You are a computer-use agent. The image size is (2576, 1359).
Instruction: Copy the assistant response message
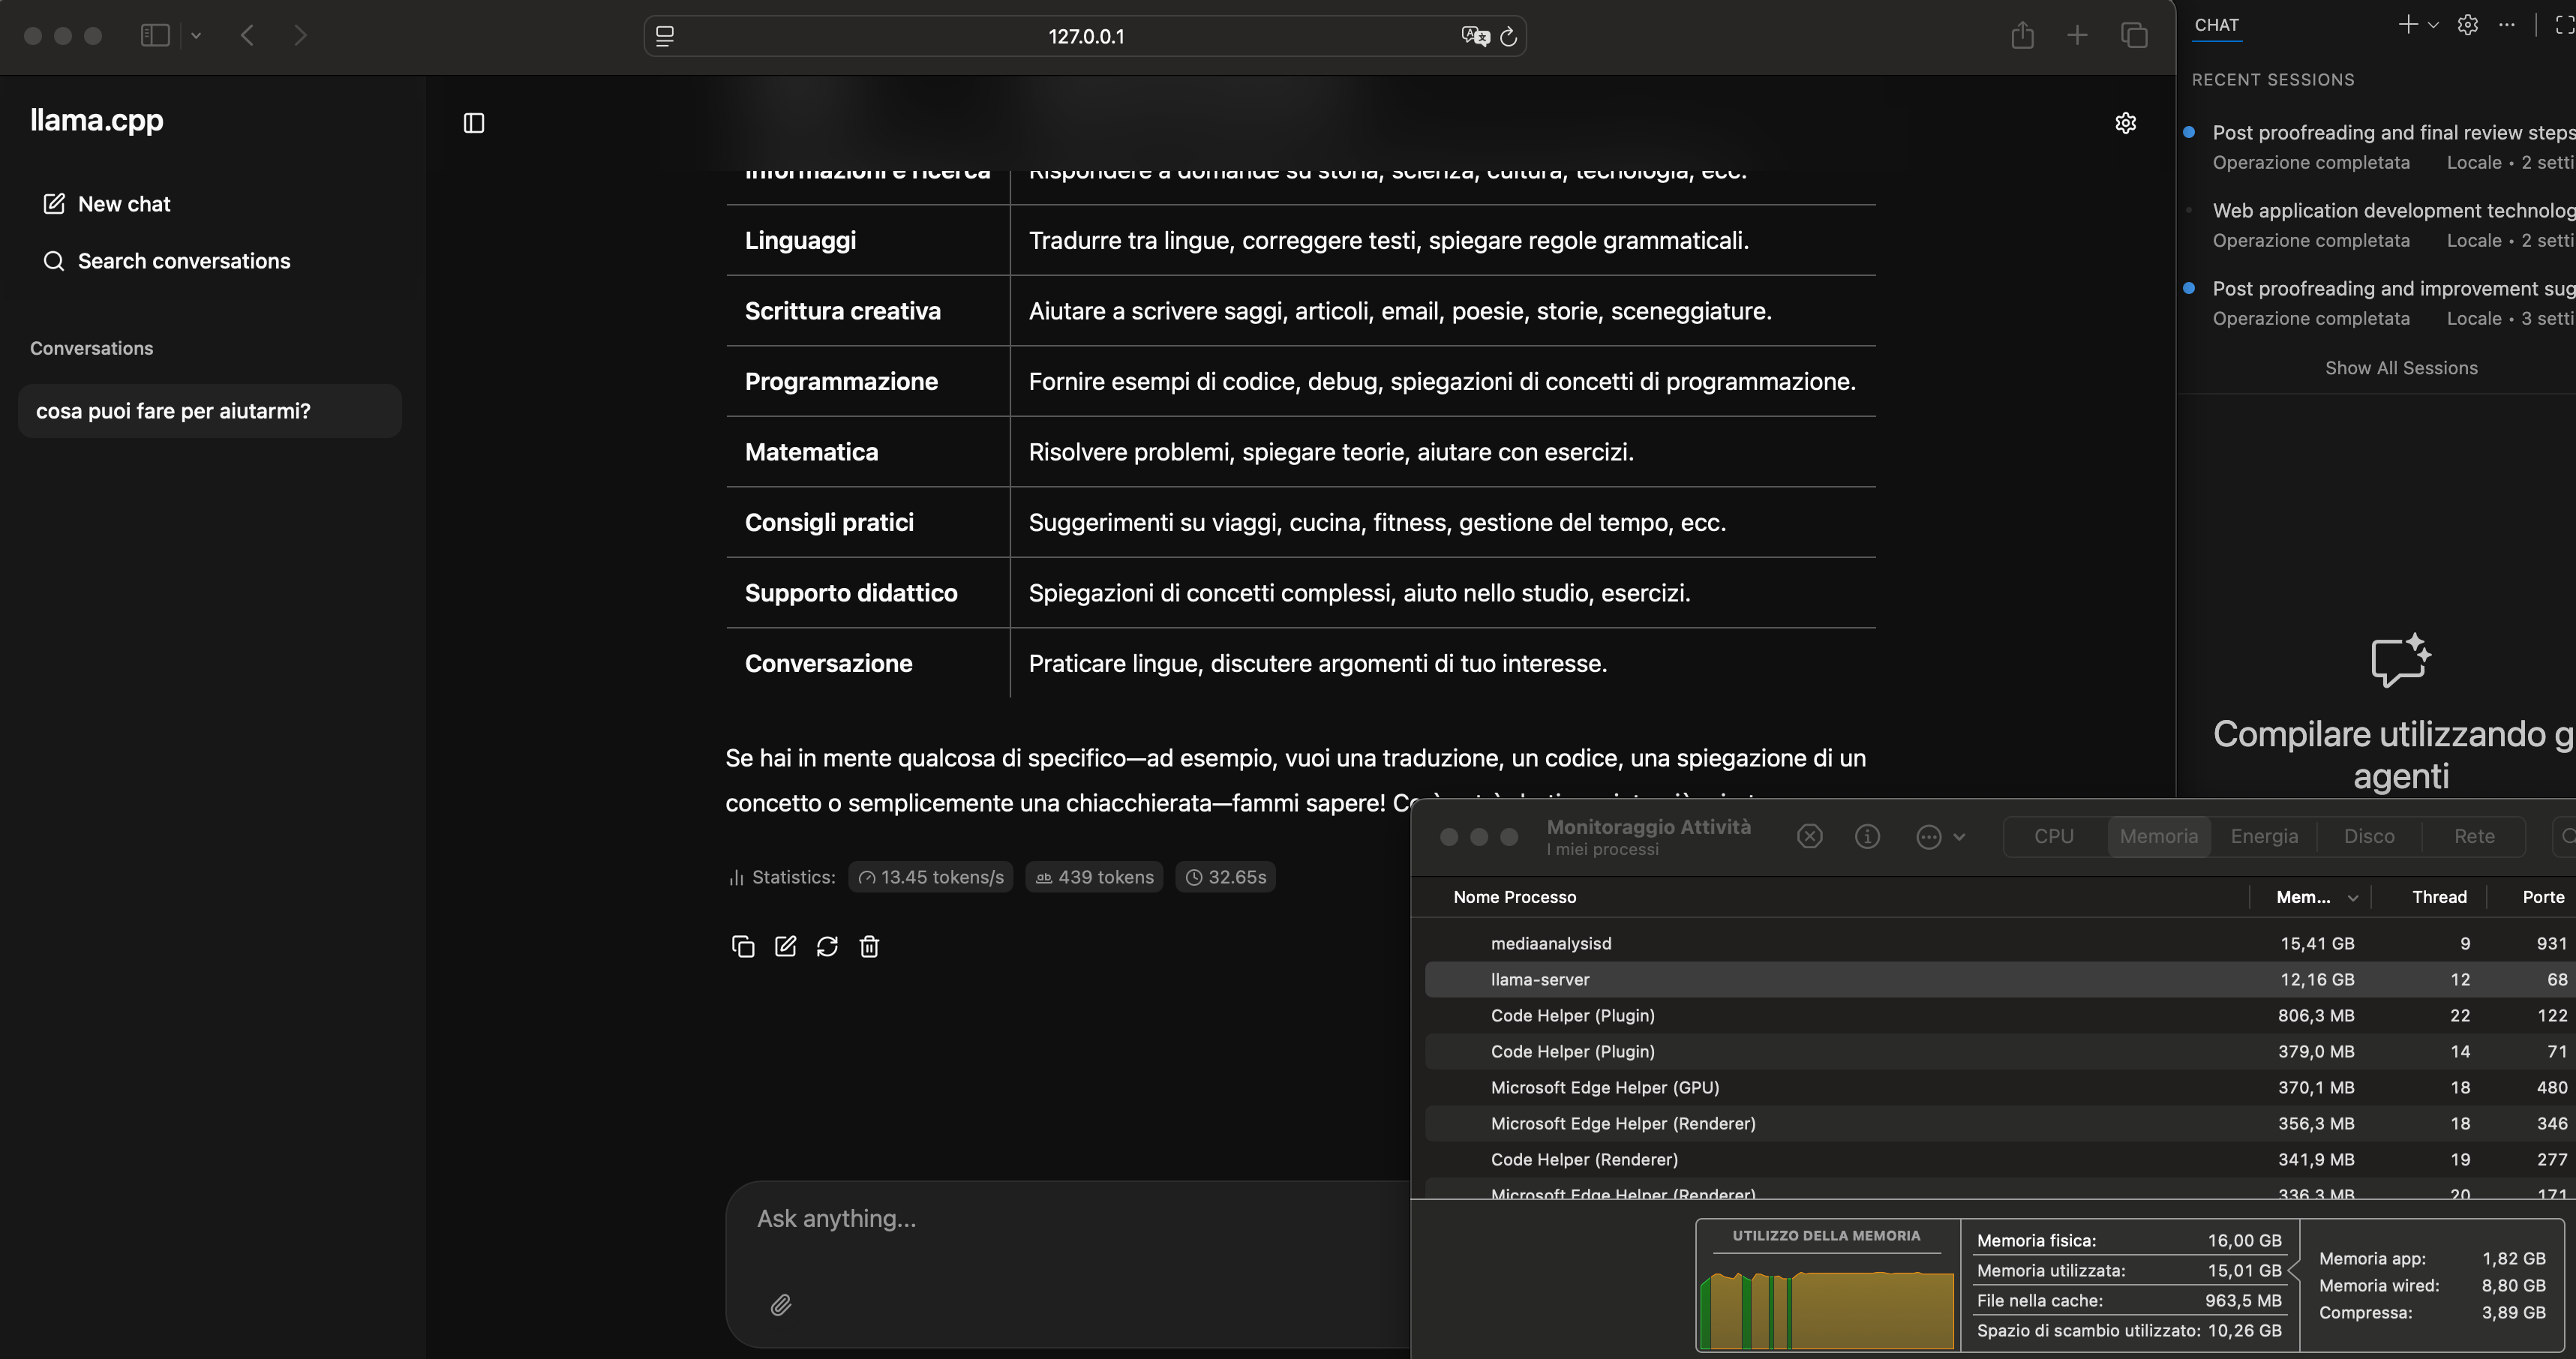(x=742, y=946)
